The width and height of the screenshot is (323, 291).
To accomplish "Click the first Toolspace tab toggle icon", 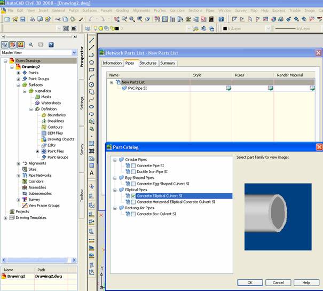I will 5,44.
